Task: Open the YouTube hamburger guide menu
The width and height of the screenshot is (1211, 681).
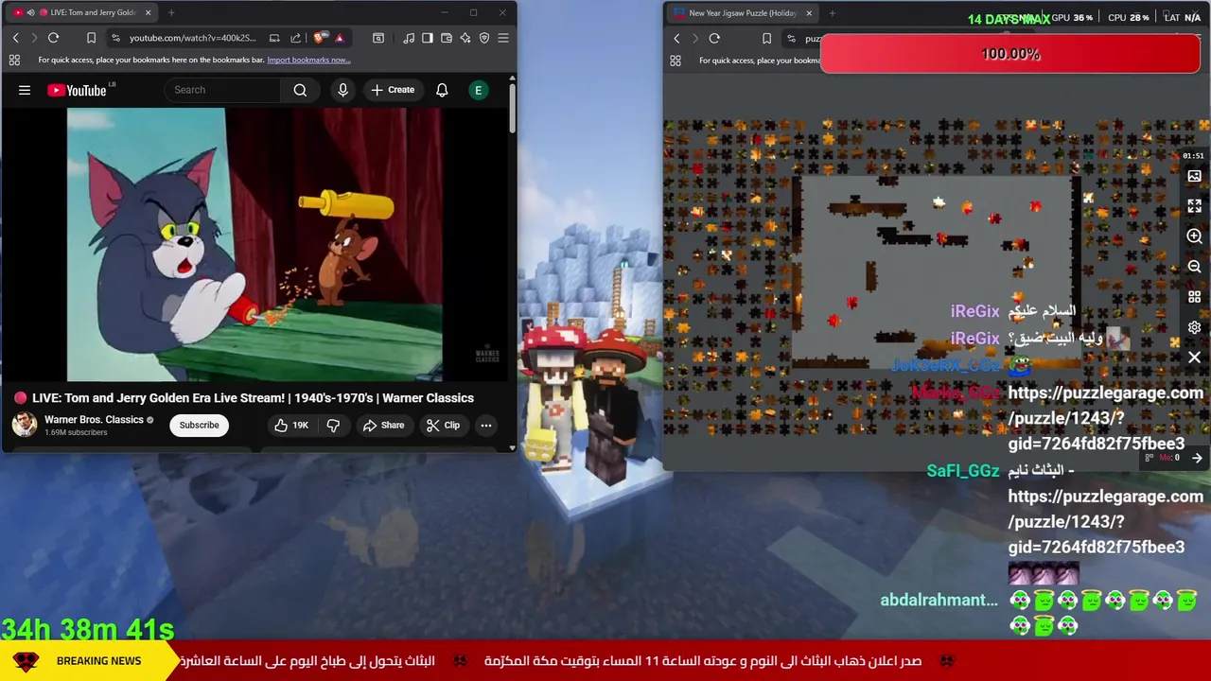Action: pos(25,90)
